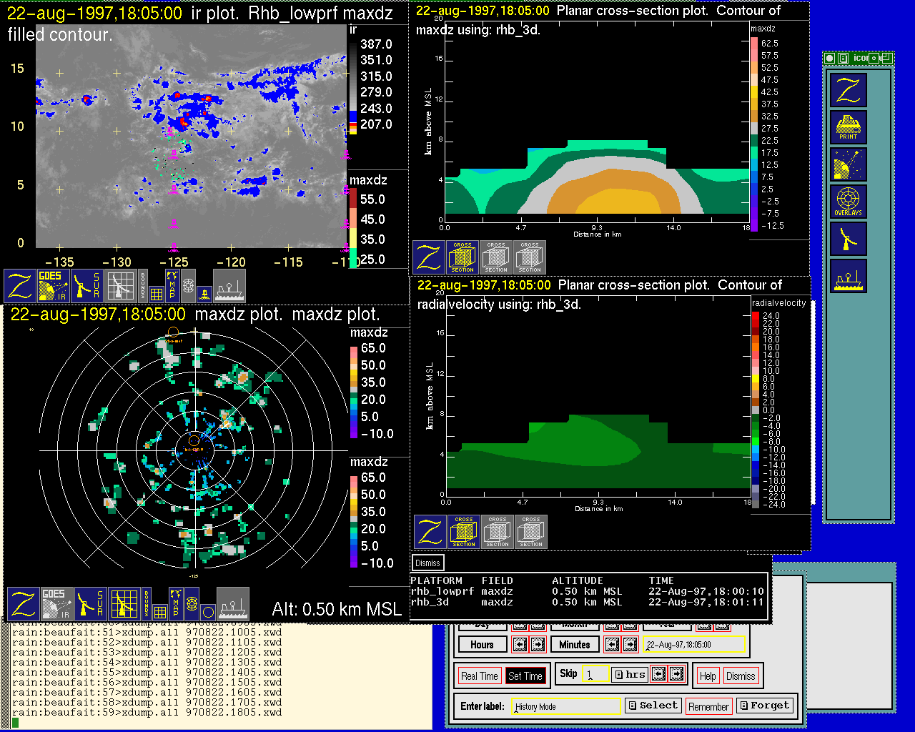Click the Minutes button in the time controller
This screenshot has width=915, height=732.
click(x=575, y=645)
